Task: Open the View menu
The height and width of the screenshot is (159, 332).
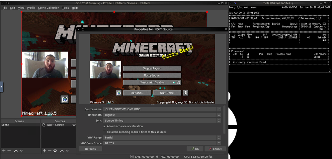Action: point(21,8)
